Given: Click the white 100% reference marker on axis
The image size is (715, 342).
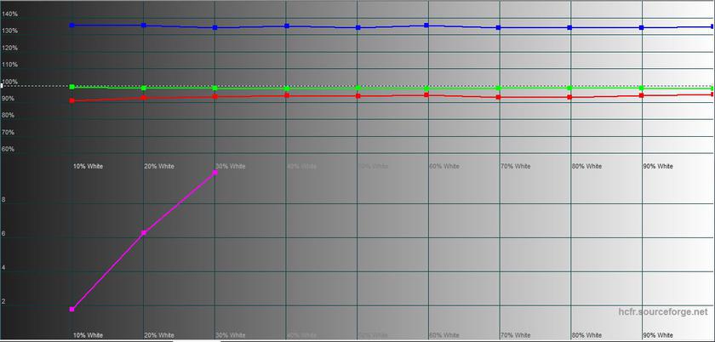Looking at the screenshot, I should [3, 86].
